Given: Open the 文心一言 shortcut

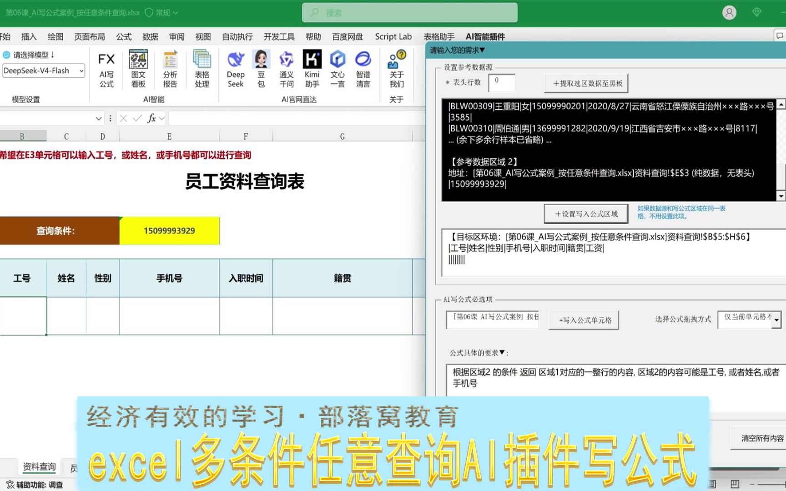Looking at the screenshot, I should 338,69.
